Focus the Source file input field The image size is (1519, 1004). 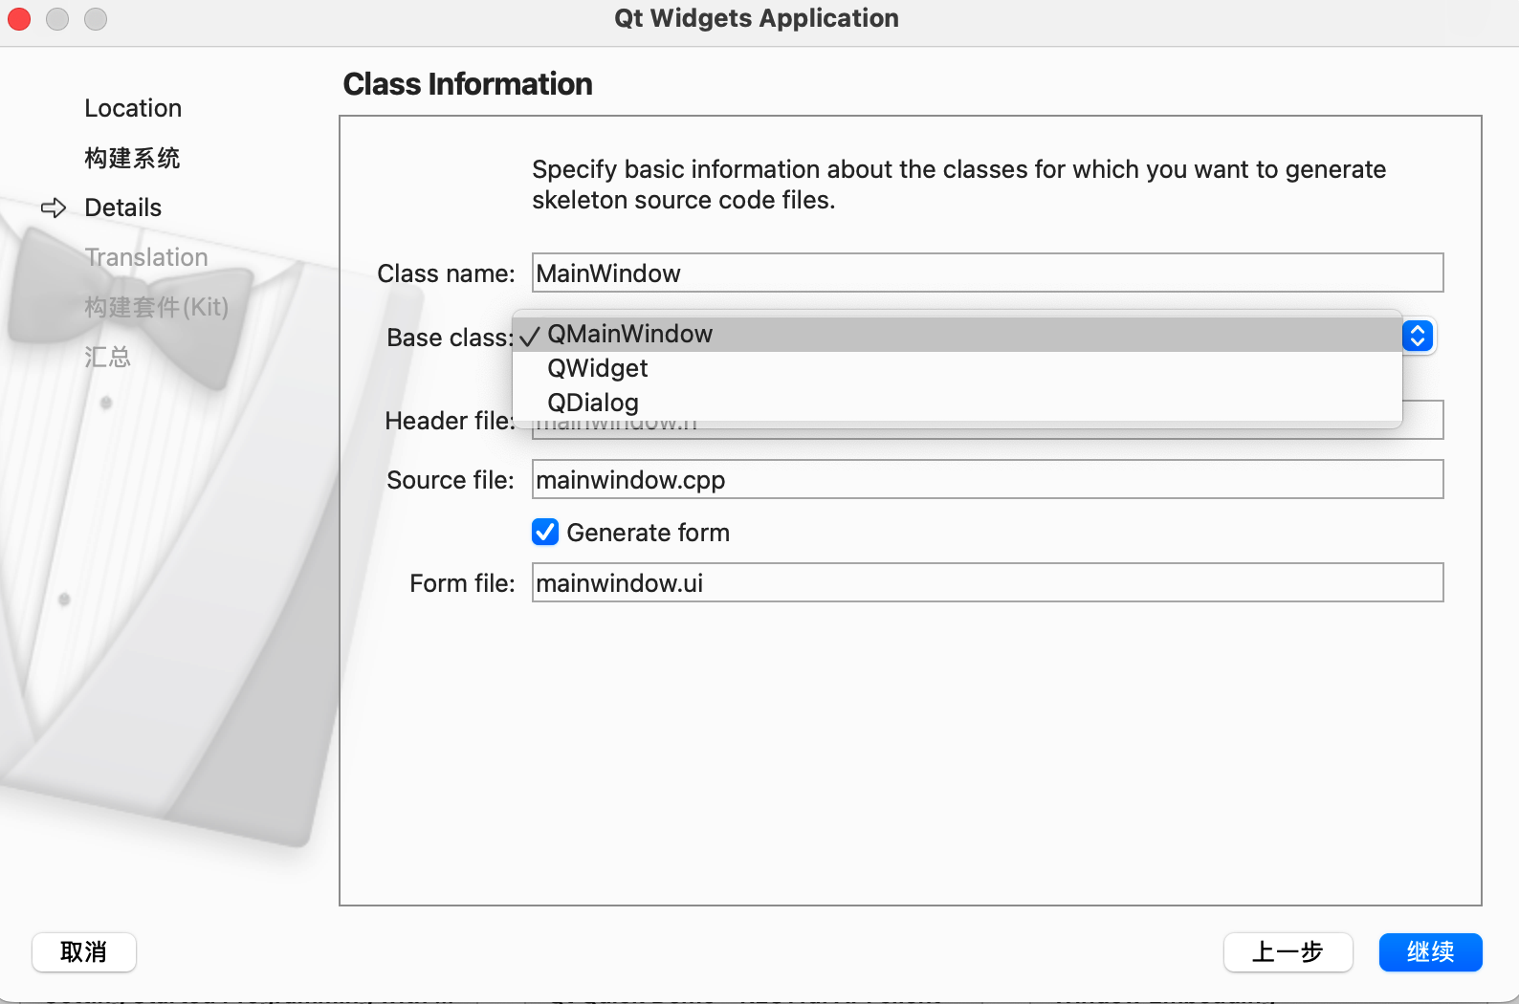coord(987,479)
